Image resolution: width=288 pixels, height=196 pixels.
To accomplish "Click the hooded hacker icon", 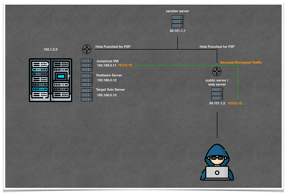I will pos(217,162).
